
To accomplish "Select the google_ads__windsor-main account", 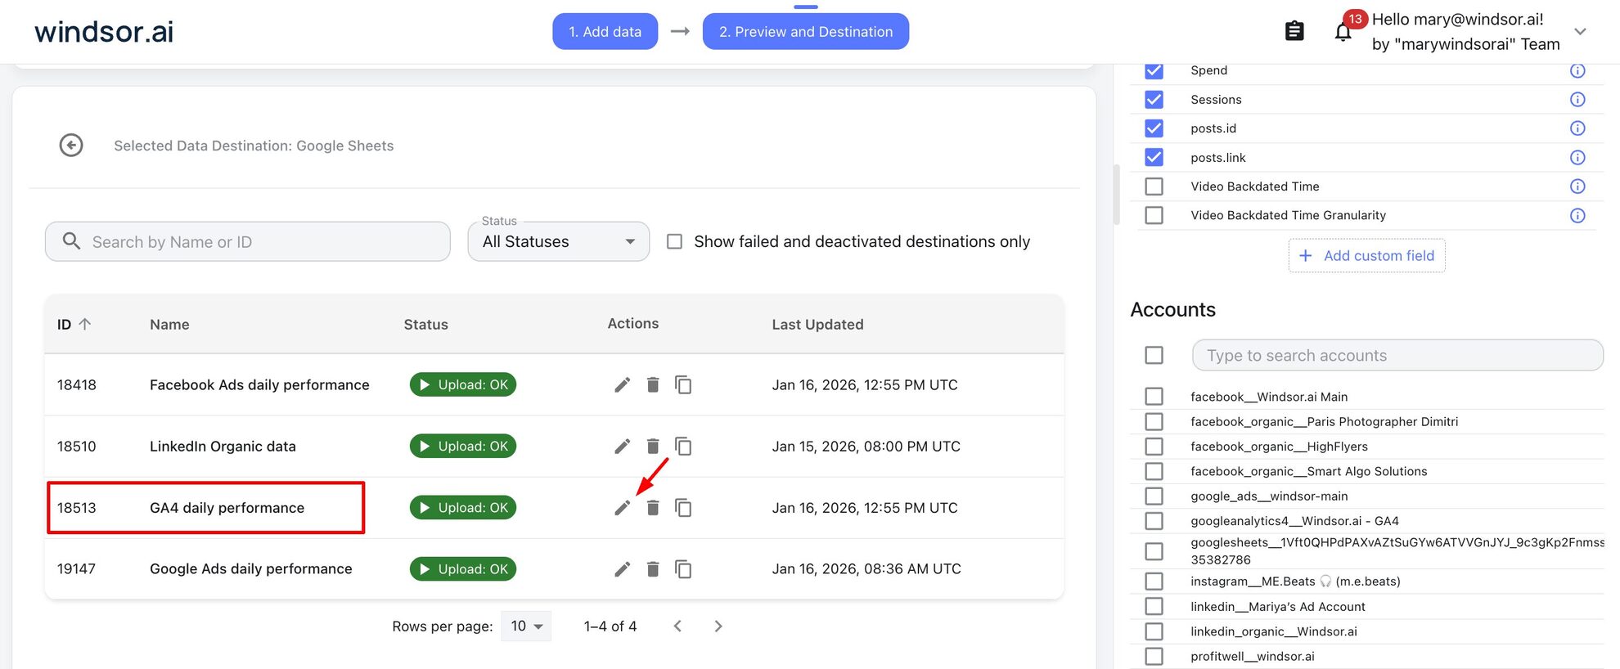I will tap(1154, 496).
